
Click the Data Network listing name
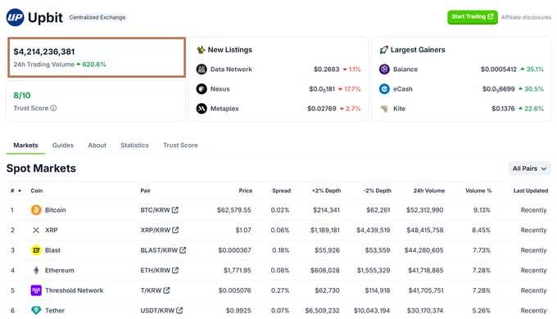(231, 70)
